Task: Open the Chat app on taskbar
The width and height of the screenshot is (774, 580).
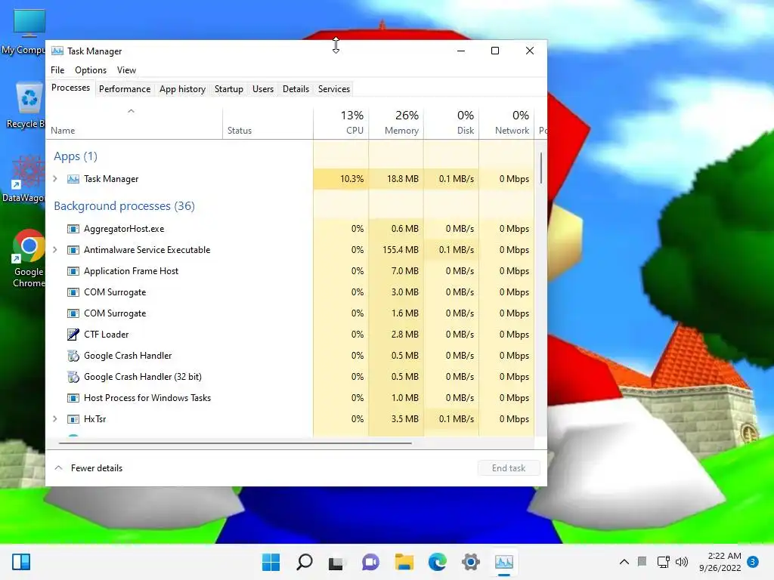Action: coord(370,562)
